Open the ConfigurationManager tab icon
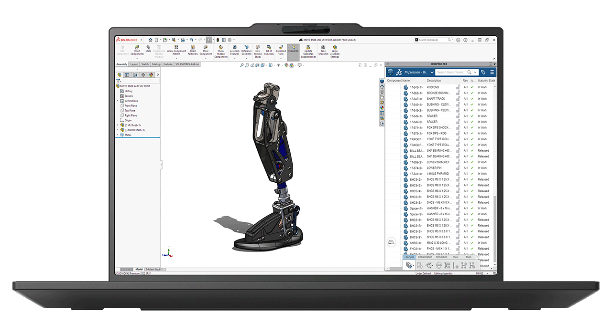 [x=135, y=75]
